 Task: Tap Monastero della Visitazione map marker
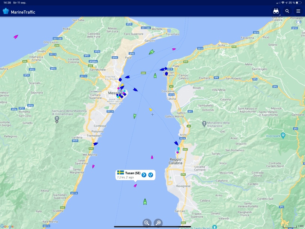(x=204, y=123)
